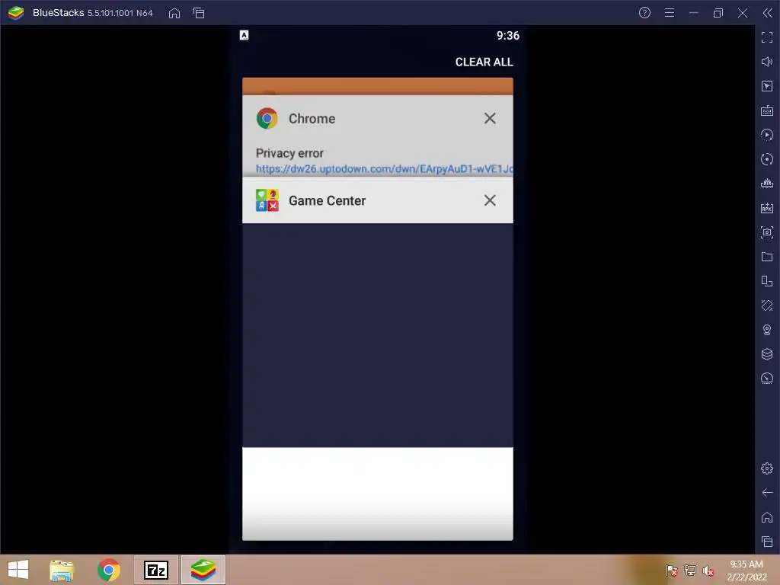Open BlueStacks home from title bar

click(x=174, y=13)
